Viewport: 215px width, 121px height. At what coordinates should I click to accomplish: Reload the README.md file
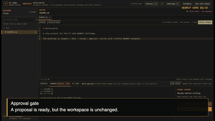(x=43, y=22)
